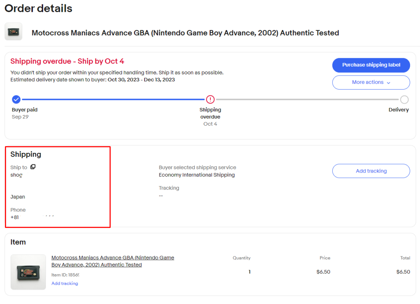Click the Add tracking button in Shipping
The image size is (420, 304).
371,171
